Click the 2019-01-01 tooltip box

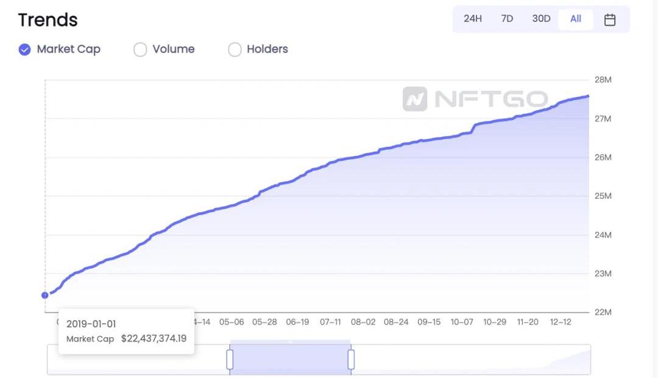coord(126,332)
